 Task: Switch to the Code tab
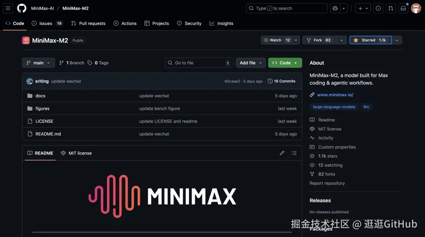(15, 23)
